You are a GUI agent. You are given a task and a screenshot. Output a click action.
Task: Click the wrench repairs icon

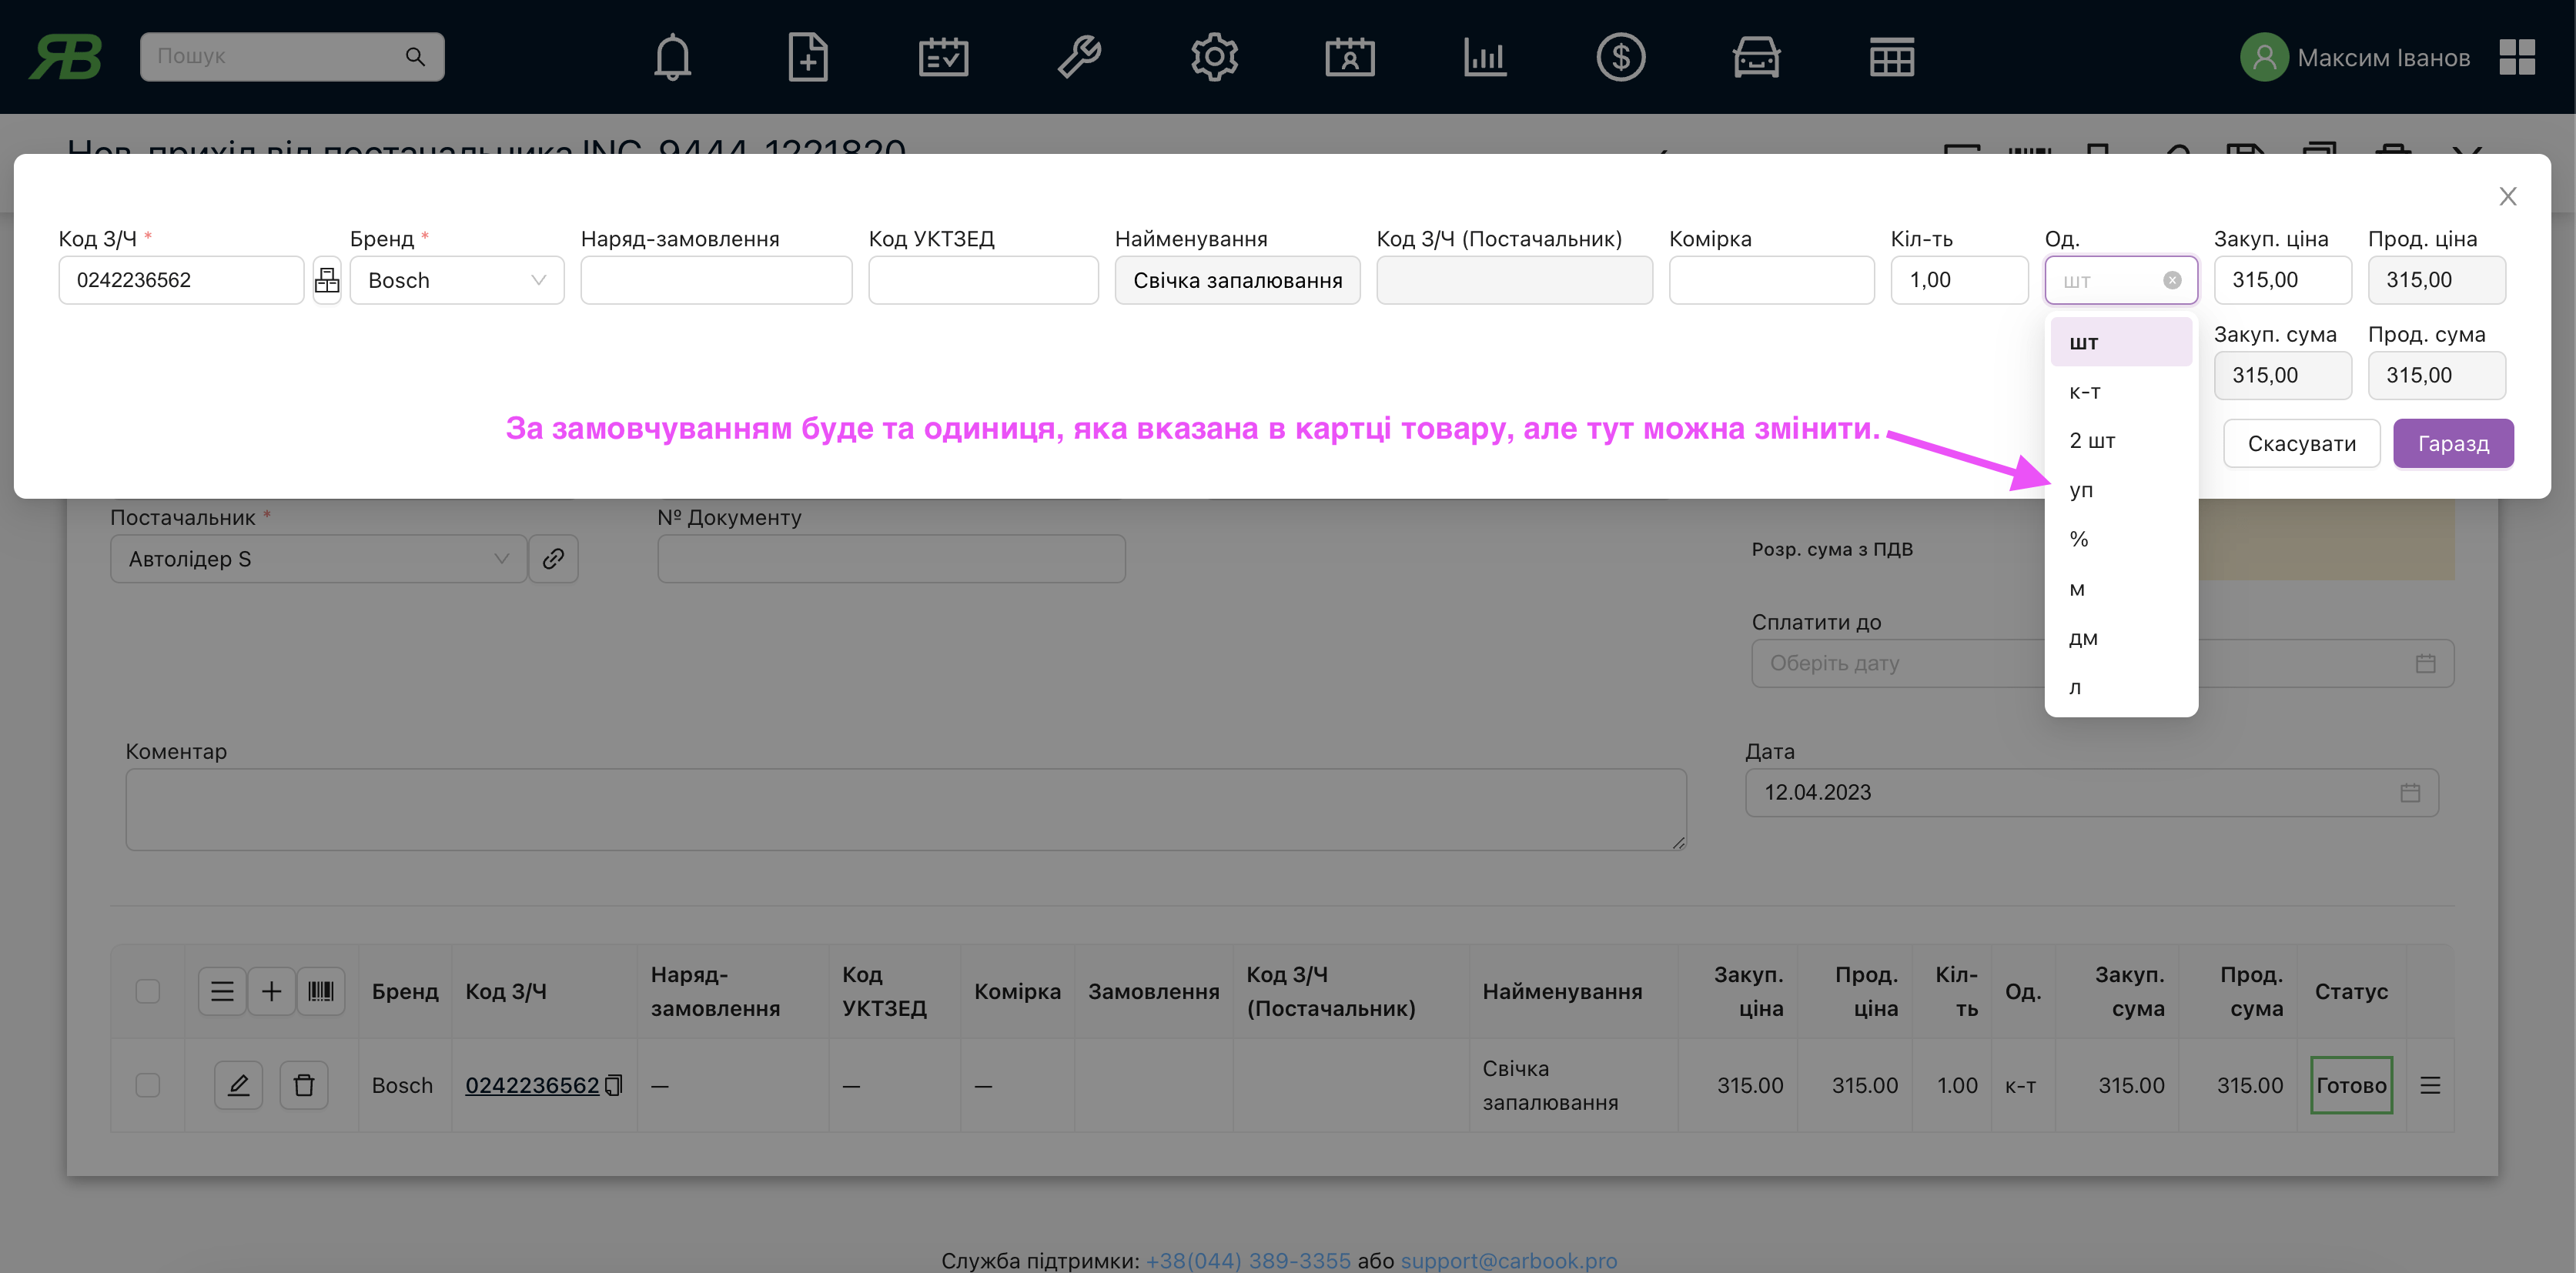[1079, 57]
